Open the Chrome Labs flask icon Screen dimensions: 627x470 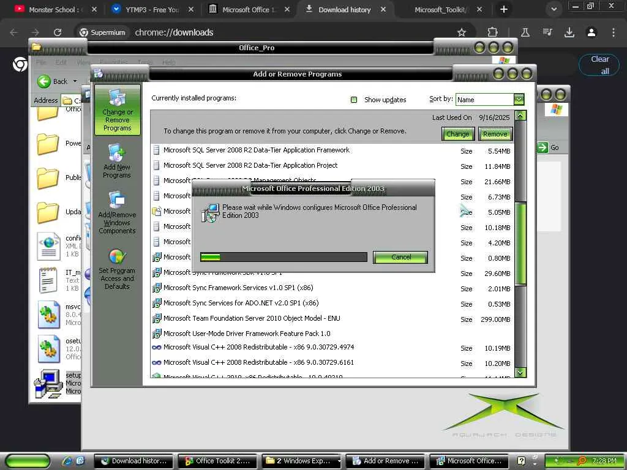pos(525,32)
